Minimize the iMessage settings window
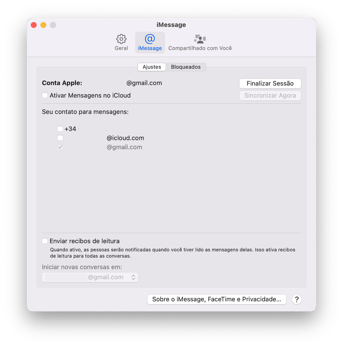The height and width of the screenshot is (347, 343). click(43, 25)
